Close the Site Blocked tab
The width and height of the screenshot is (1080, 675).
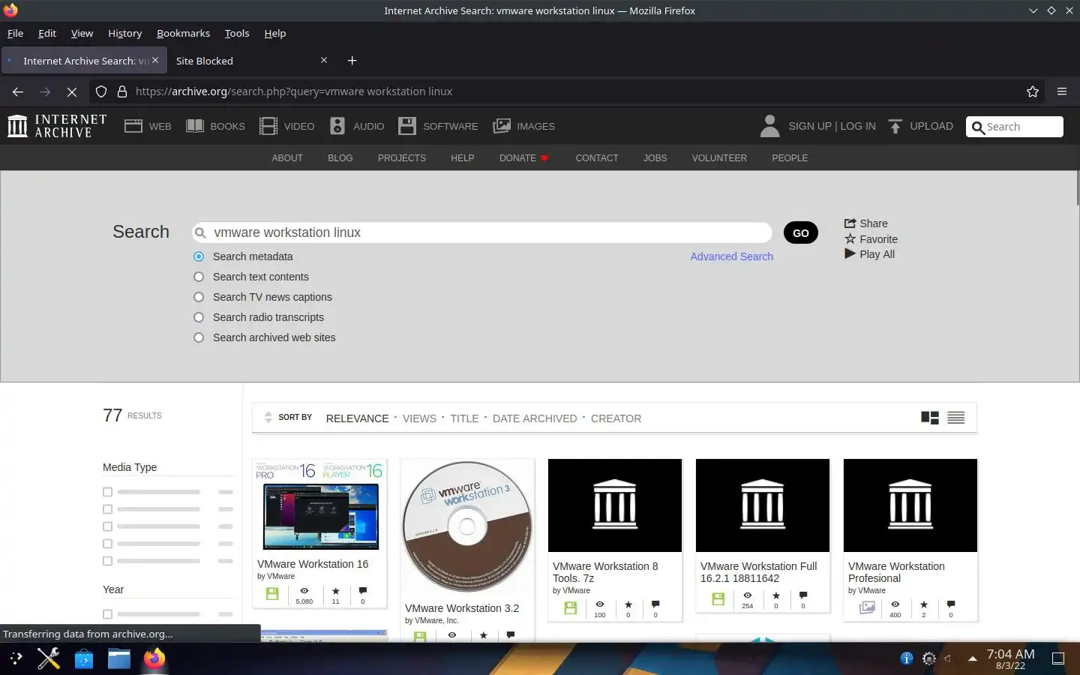[x=324, y=60]
